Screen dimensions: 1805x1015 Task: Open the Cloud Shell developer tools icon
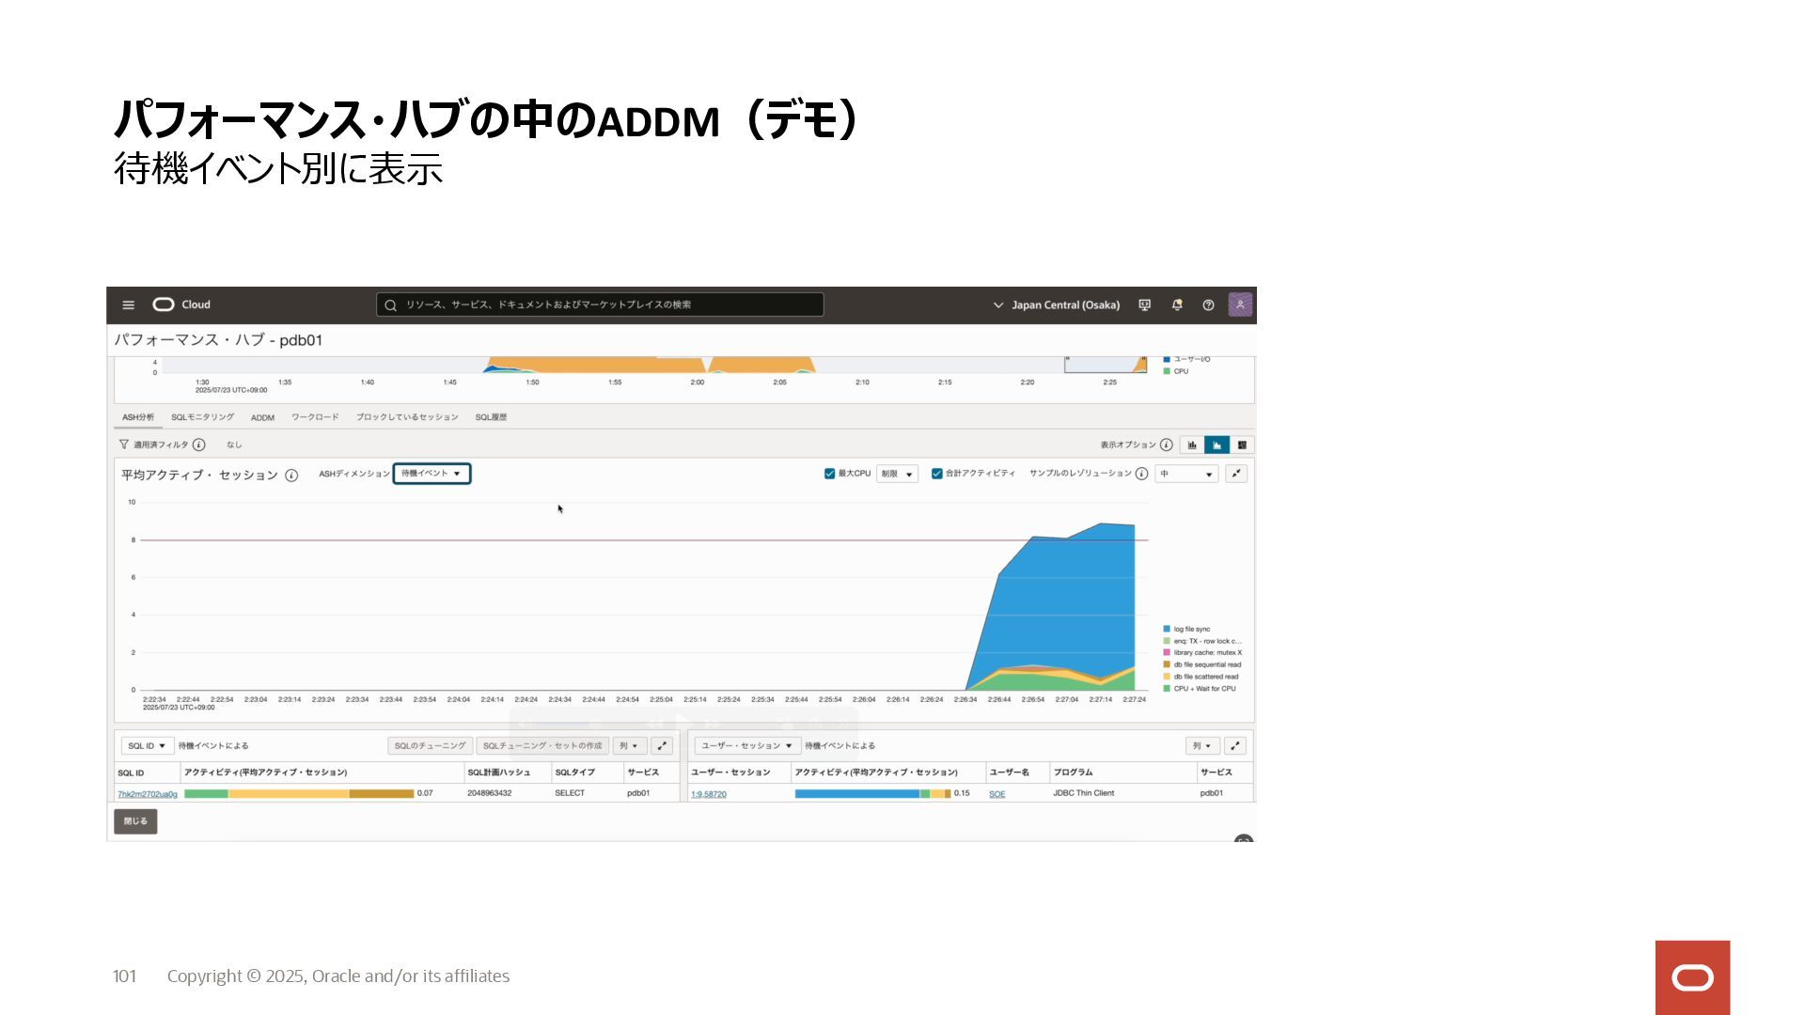[1144, 305]
